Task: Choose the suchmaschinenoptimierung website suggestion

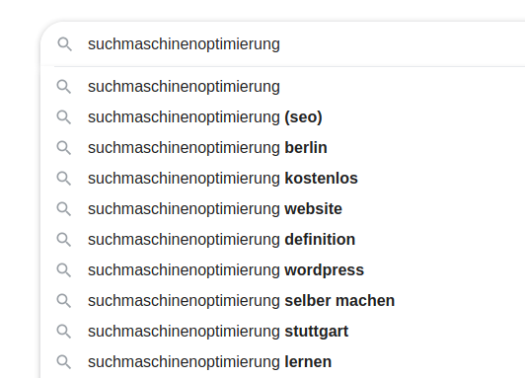Action: point(282,209)
